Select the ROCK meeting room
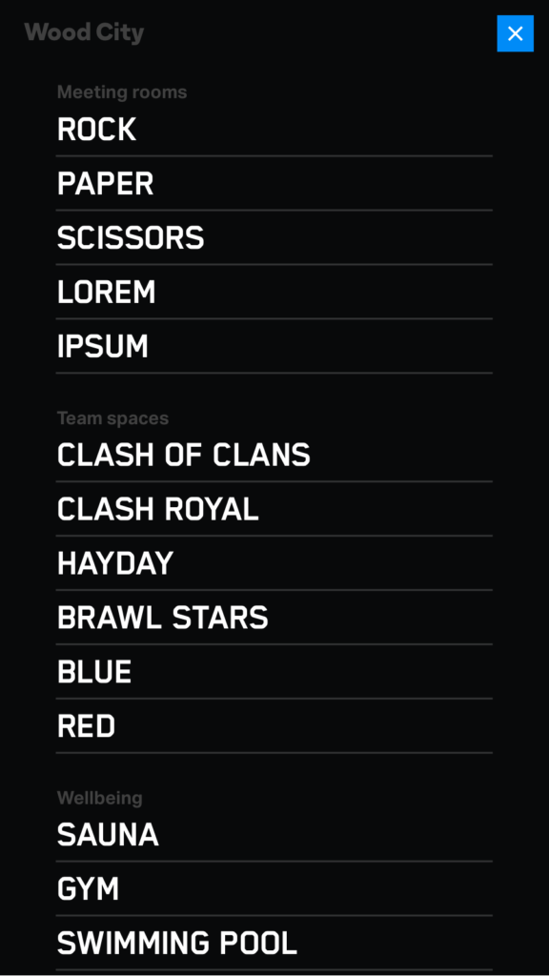Viewport: 549px width, 976px height. tap(274, 130)
